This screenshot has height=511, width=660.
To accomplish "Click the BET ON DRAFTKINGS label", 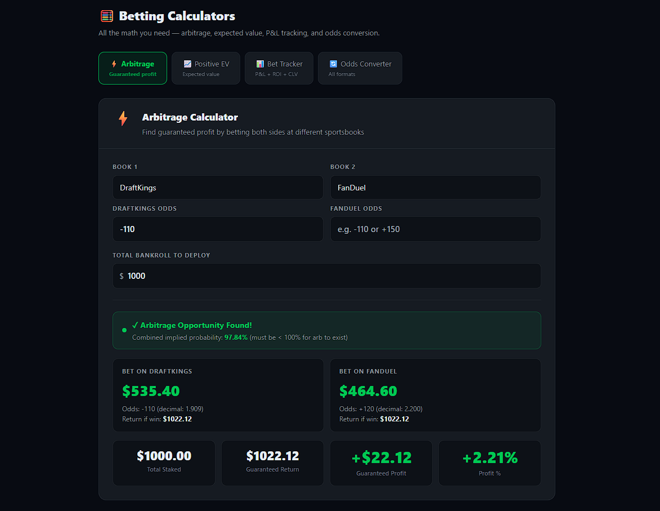I will tap(157, 371).
